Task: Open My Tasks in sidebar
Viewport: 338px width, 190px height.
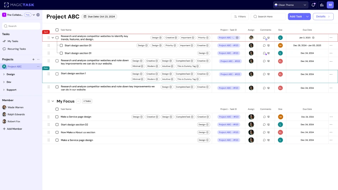Action: (x=13, y=41)
